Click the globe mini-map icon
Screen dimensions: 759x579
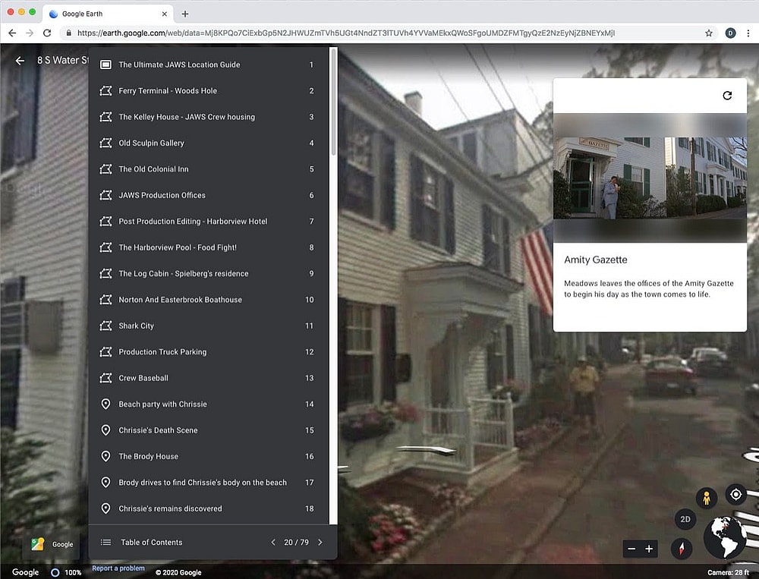click(725, 537)
